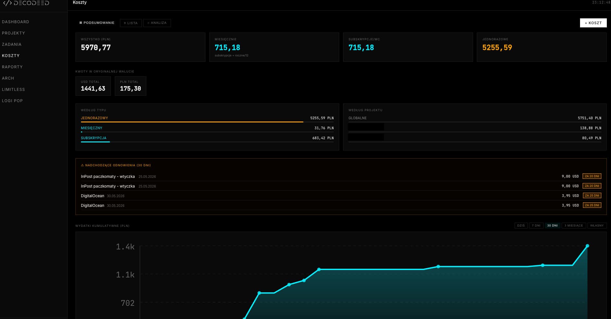Viewport: 611px width, 319px height.
Task: Click the 5255,59 PLN value for Jednorazowy
Action: [x=322, y=118]
